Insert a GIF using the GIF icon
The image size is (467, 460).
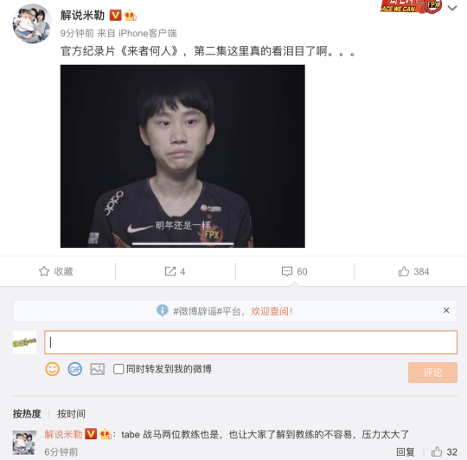[75, 369]
